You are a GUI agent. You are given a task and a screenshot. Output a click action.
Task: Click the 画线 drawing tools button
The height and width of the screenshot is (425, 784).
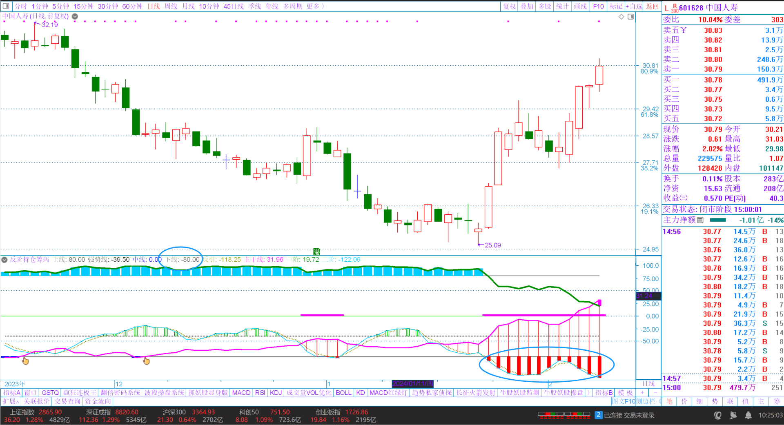click(x=580, y=6)
